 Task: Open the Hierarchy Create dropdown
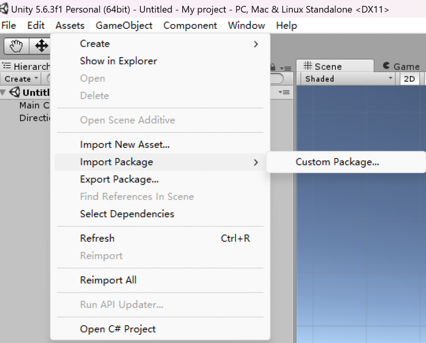click(21, 79)
